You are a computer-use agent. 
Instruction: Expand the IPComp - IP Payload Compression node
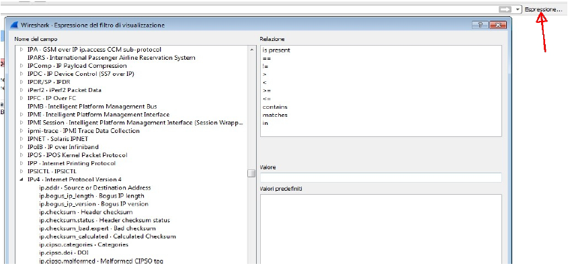click(x=22, y=66)
